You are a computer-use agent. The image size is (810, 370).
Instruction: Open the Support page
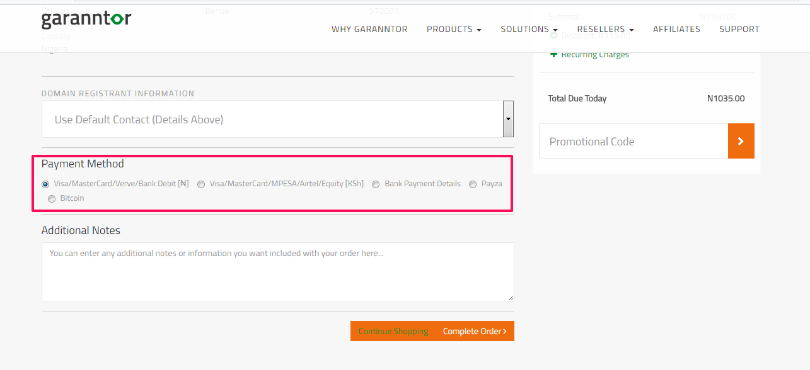739,29
